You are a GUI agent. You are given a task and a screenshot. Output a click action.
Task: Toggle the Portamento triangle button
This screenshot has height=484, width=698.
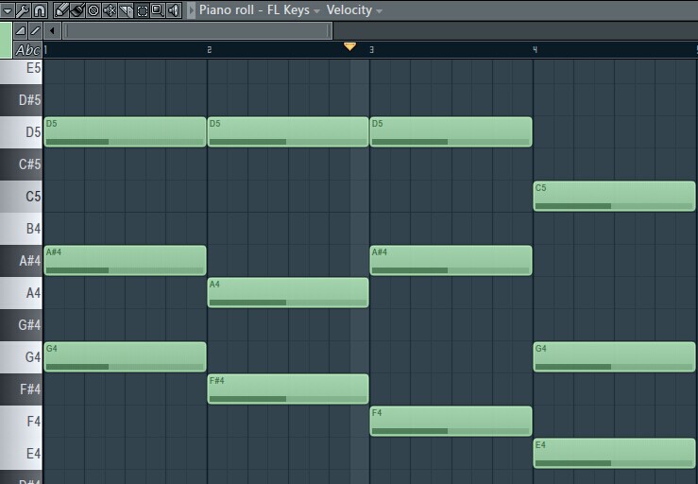pos(21,31)
